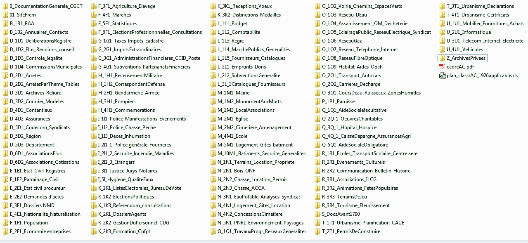The image size is (528, 243).
Task: Select the 01_SiteFrem folder name
Action: tap(23, 15)
